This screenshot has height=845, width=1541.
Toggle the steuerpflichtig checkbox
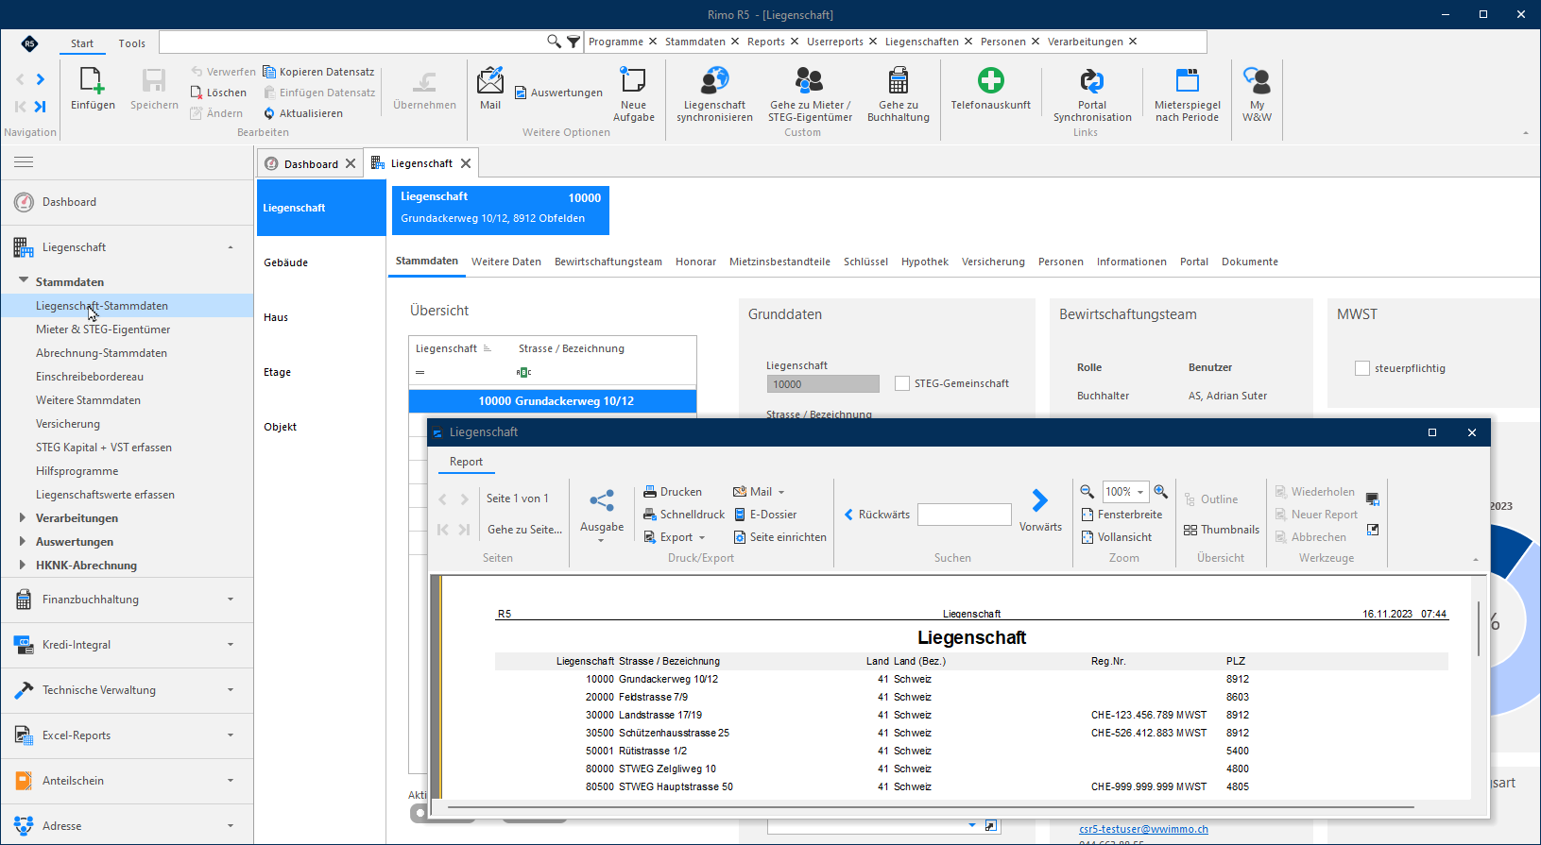[1362, 368]
